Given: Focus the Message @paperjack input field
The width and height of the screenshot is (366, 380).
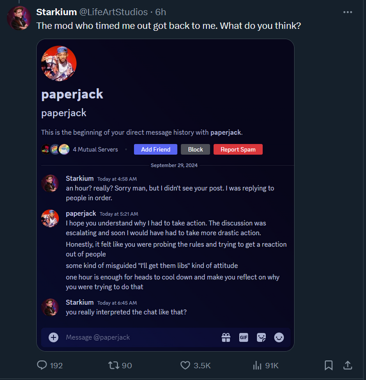Looking at the screenshot, I should point(141,337).
